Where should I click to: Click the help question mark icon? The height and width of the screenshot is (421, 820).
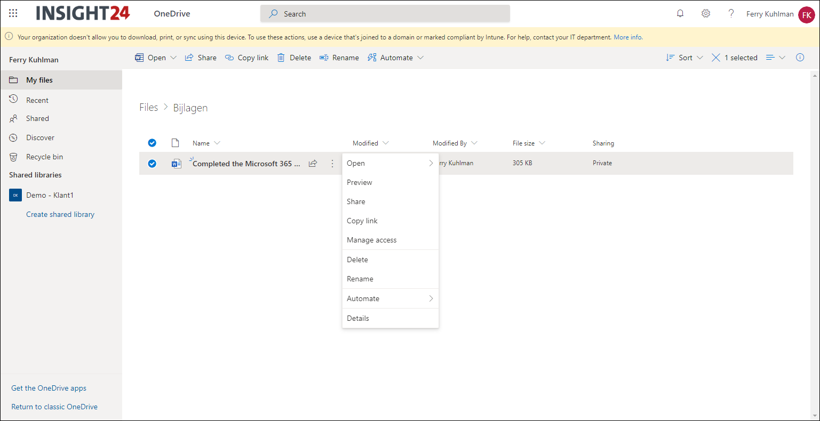731,13
